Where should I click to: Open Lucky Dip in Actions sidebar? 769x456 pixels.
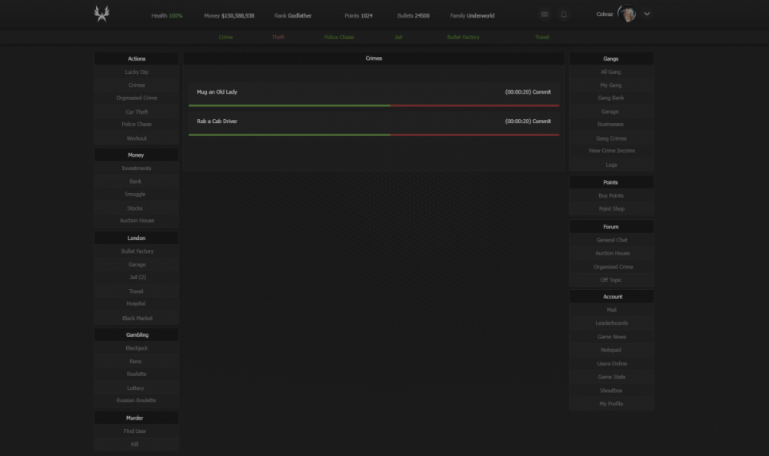137,72
